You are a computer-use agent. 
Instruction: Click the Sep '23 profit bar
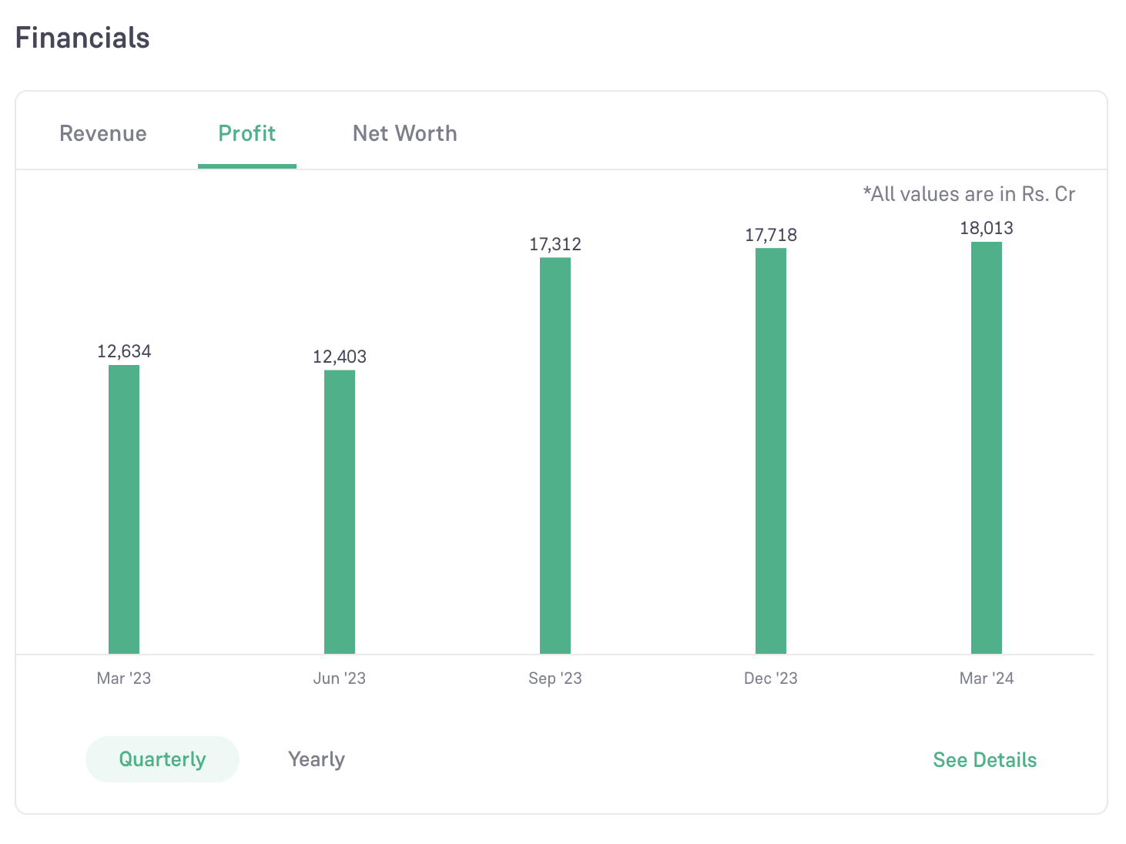[555, 456]
